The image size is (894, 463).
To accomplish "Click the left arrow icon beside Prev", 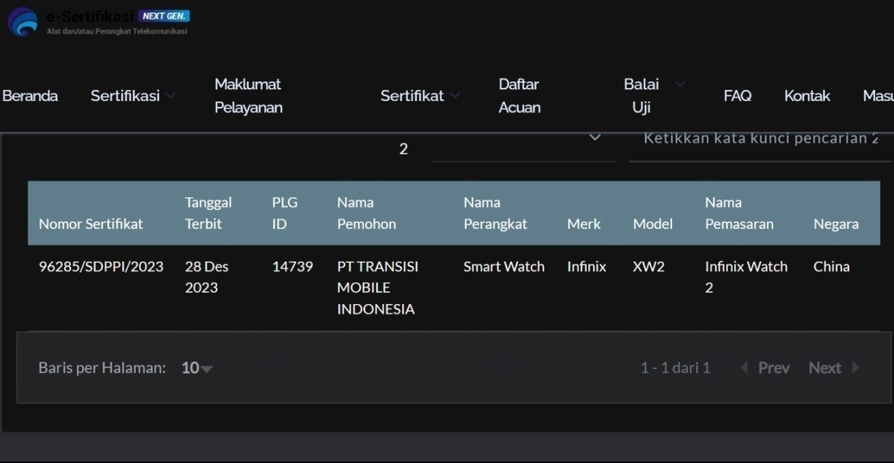I will (744, 368).
